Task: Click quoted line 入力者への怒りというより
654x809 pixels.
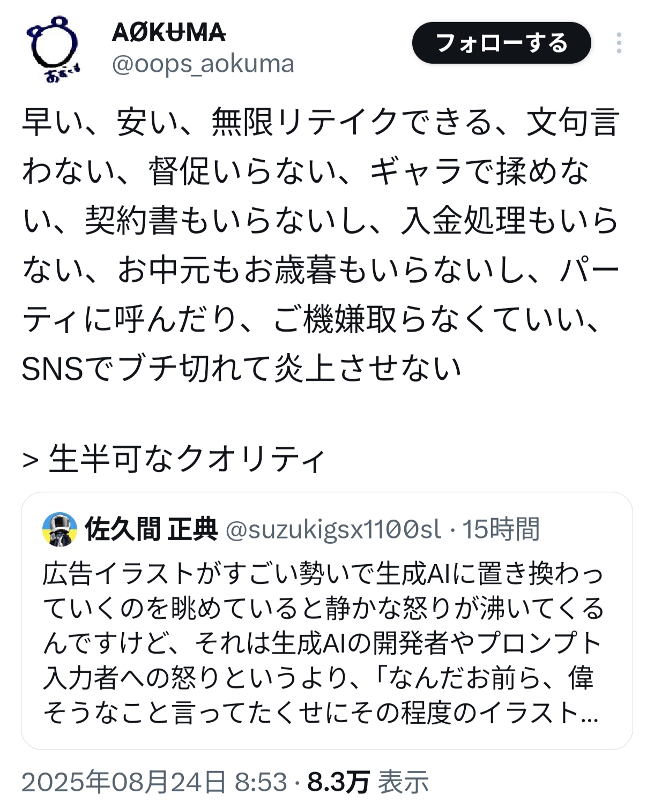Action: click(x=318, y=678)
